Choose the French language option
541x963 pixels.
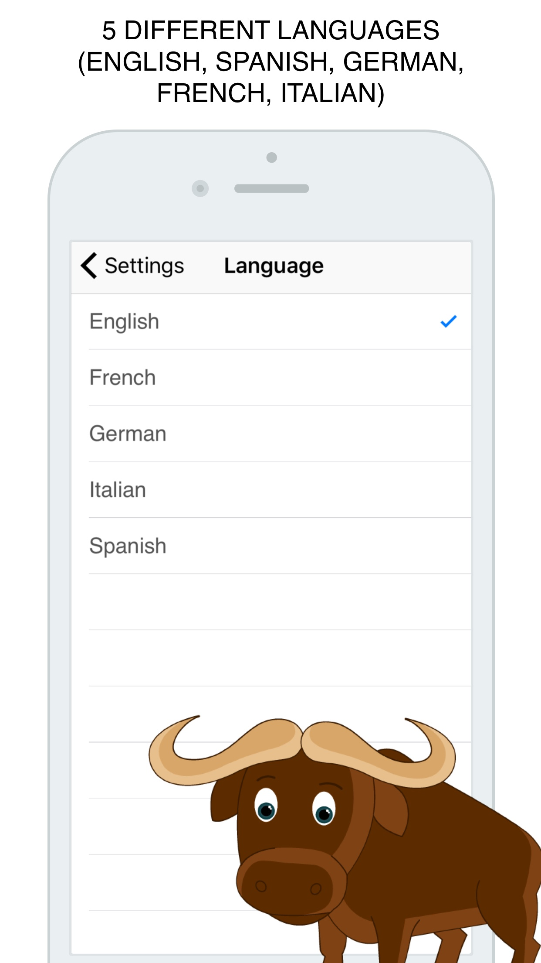[x=271, y=378]
